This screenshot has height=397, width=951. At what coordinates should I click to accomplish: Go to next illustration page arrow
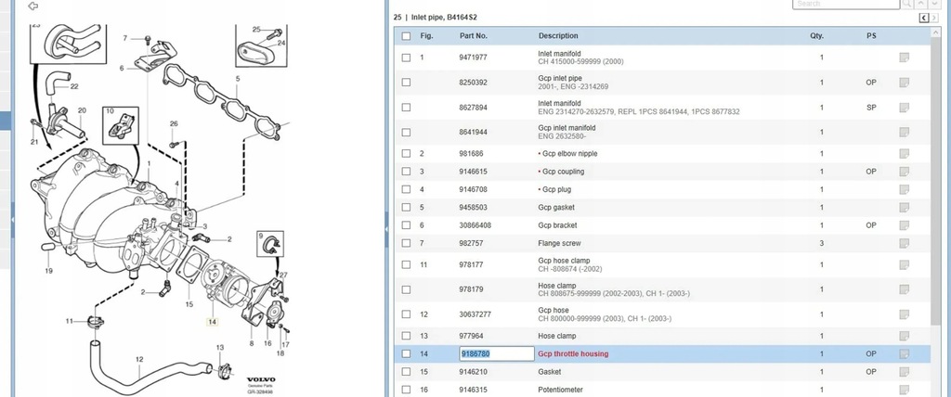tap(934, 19)
